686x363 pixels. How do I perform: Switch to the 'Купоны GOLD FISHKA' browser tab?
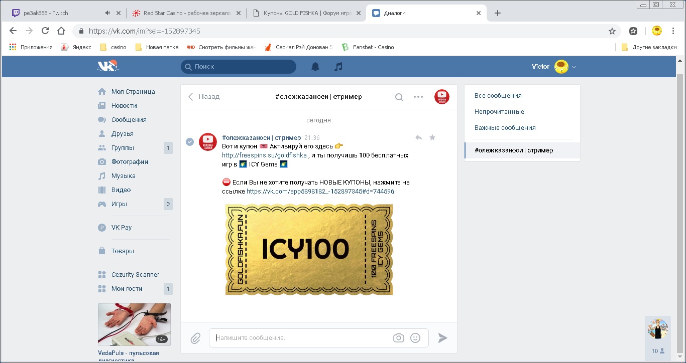pos(307,13)
